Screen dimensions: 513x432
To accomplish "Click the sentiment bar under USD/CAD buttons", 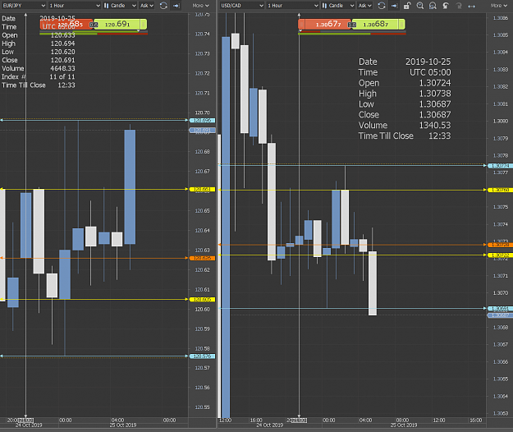I will [x=352, y=33].
